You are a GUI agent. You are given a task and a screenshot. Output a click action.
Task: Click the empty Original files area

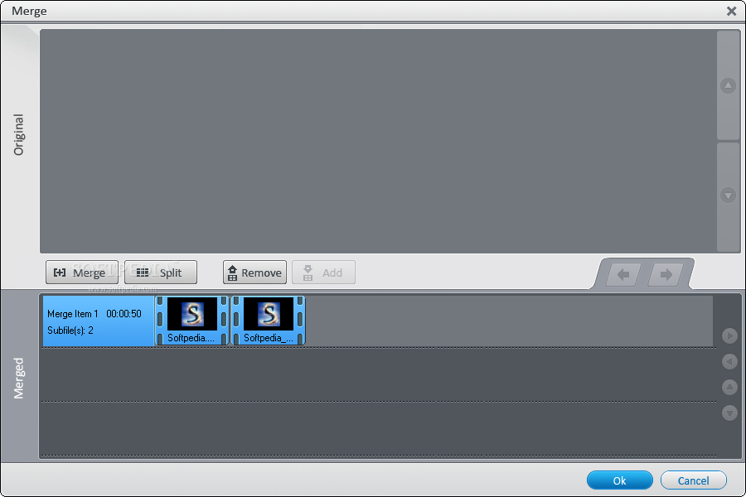pos(378,142)
